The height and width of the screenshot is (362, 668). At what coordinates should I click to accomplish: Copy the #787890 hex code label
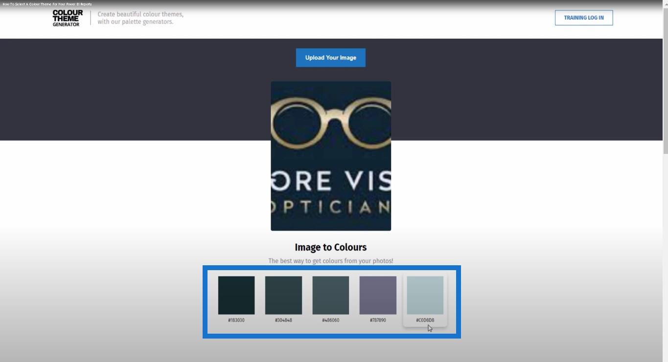point(378,320)
